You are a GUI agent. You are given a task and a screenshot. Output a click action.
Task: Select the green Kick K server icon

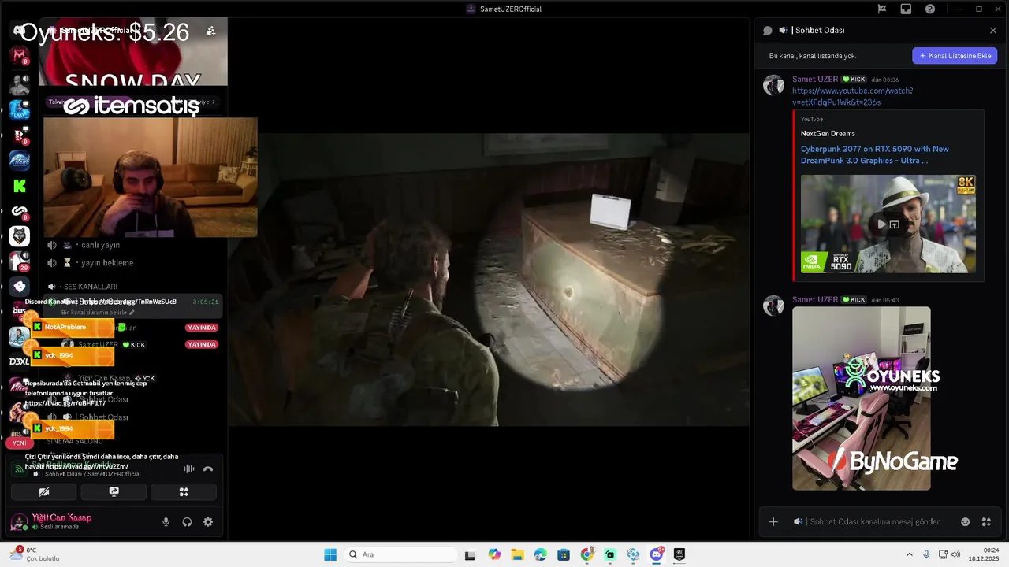(19, 186)
